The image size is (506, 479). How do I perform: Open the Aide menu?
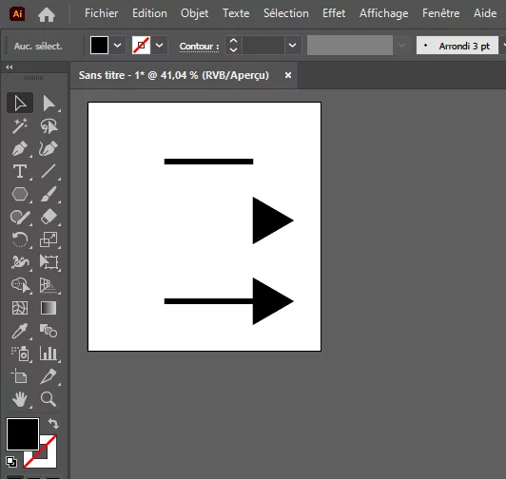(485, 13)
